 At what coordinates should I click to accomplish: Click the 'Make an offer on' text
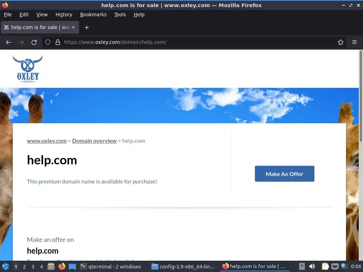coord(50,240)
